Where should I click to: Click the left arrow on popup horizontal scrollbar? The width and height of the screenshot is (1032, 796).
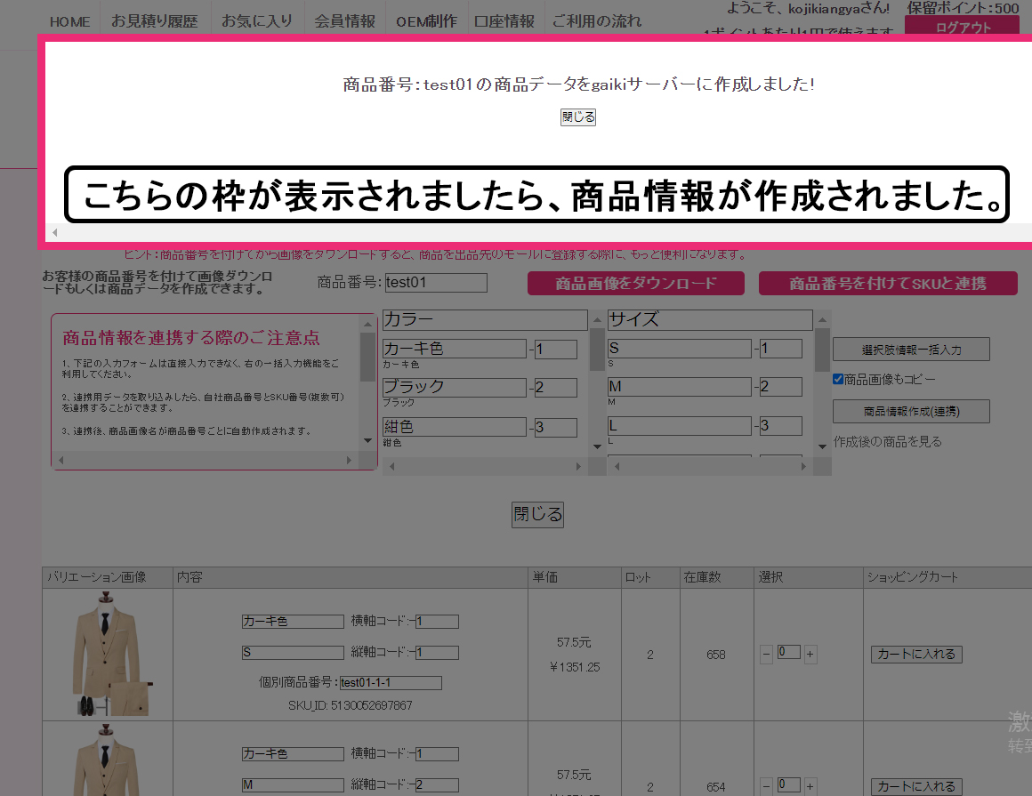coord(55,233)
